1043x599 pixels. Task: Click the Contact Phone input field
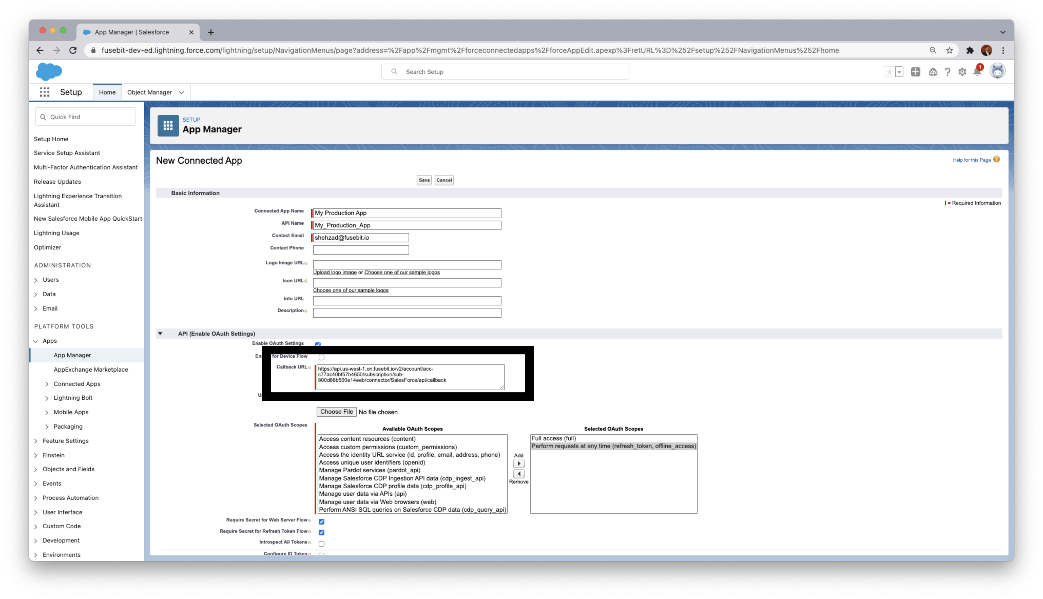click(x=361, y=250)
